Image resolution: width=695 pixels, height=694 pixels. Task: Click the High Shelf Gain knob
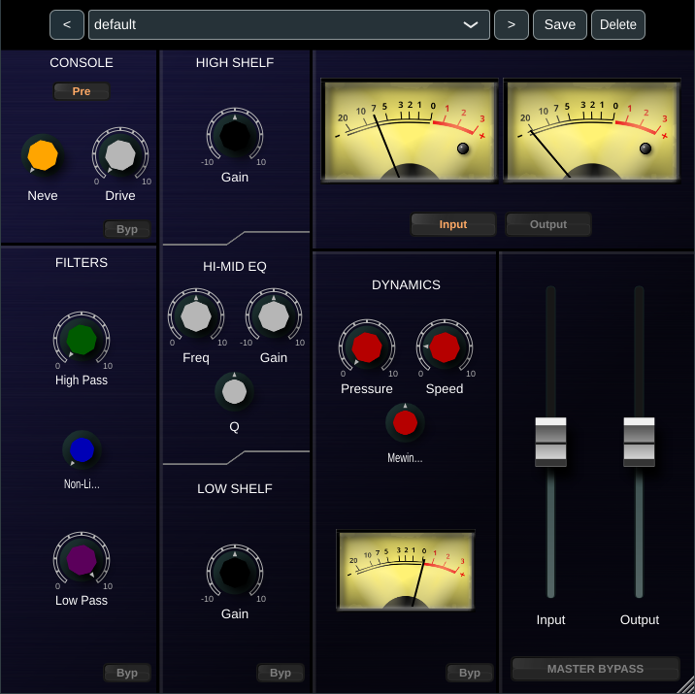[x=235, y=136]
